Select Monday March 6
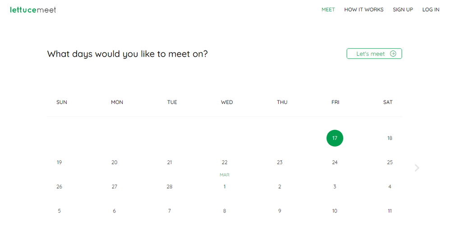This screenshot has height=227, width=451. (x=115, y=211)
